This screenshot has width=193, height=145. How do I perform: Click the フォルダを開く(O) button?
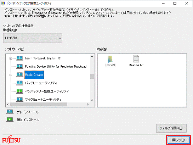171,128
